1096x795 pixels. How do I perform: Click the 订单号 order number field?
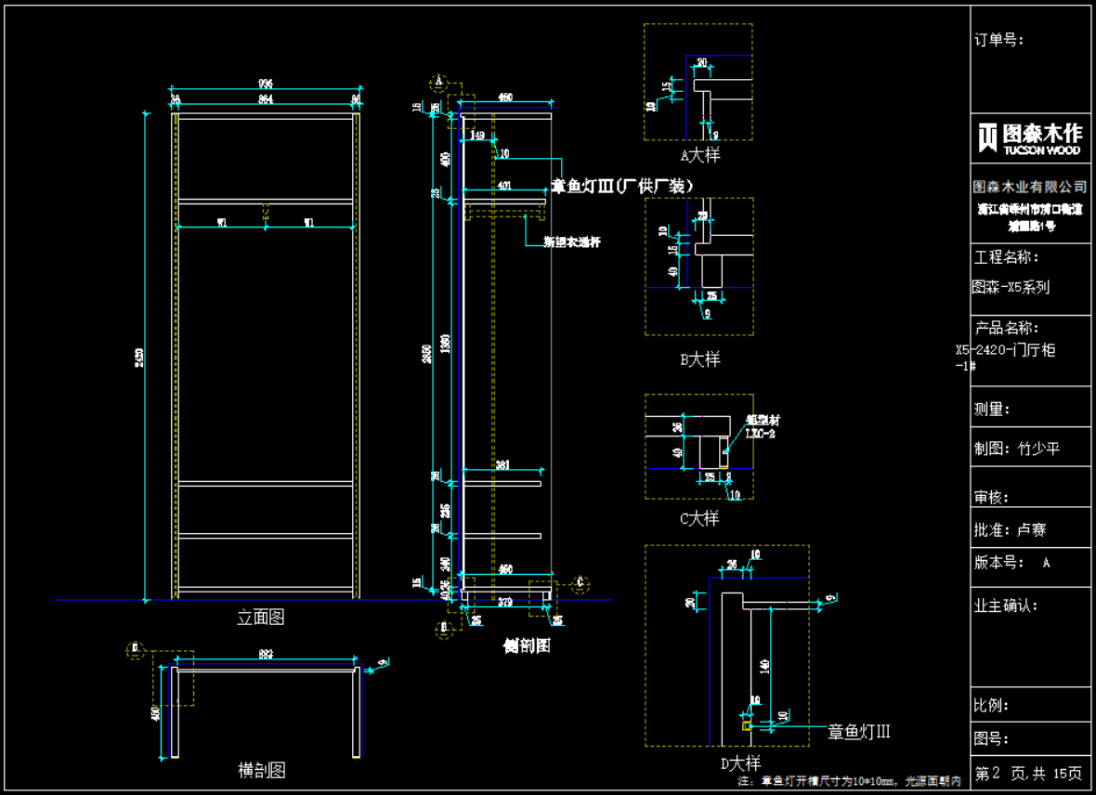coord(998,40)
